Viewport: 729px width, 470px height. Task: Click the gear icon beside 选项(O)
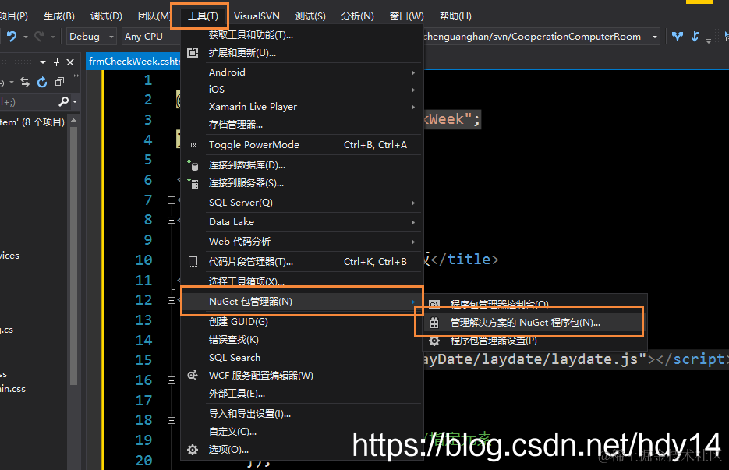coord(193,450)
